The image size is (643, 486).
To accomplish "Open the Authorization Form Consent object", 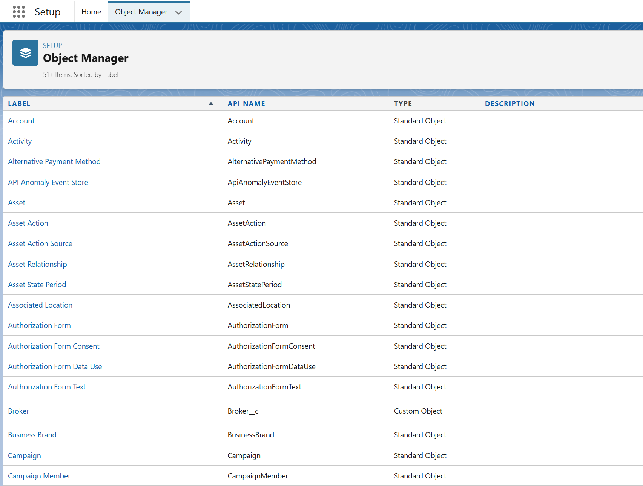I will click(x=54, y=346).
